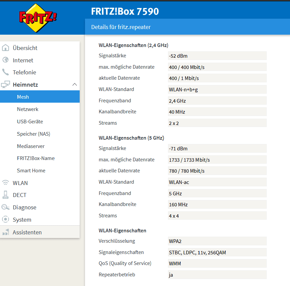Viewport: 290px width, 286px height.
Task: Click the '160 MHz' Kanalbandbreite field
Action: click(217, 205)
